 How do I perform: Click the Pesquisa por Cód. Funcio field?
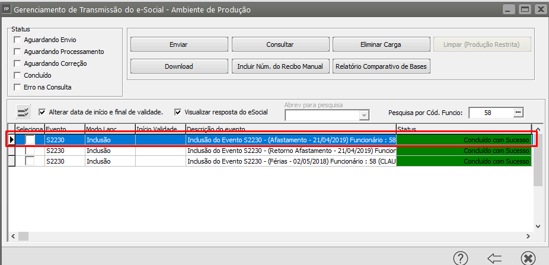491,113
